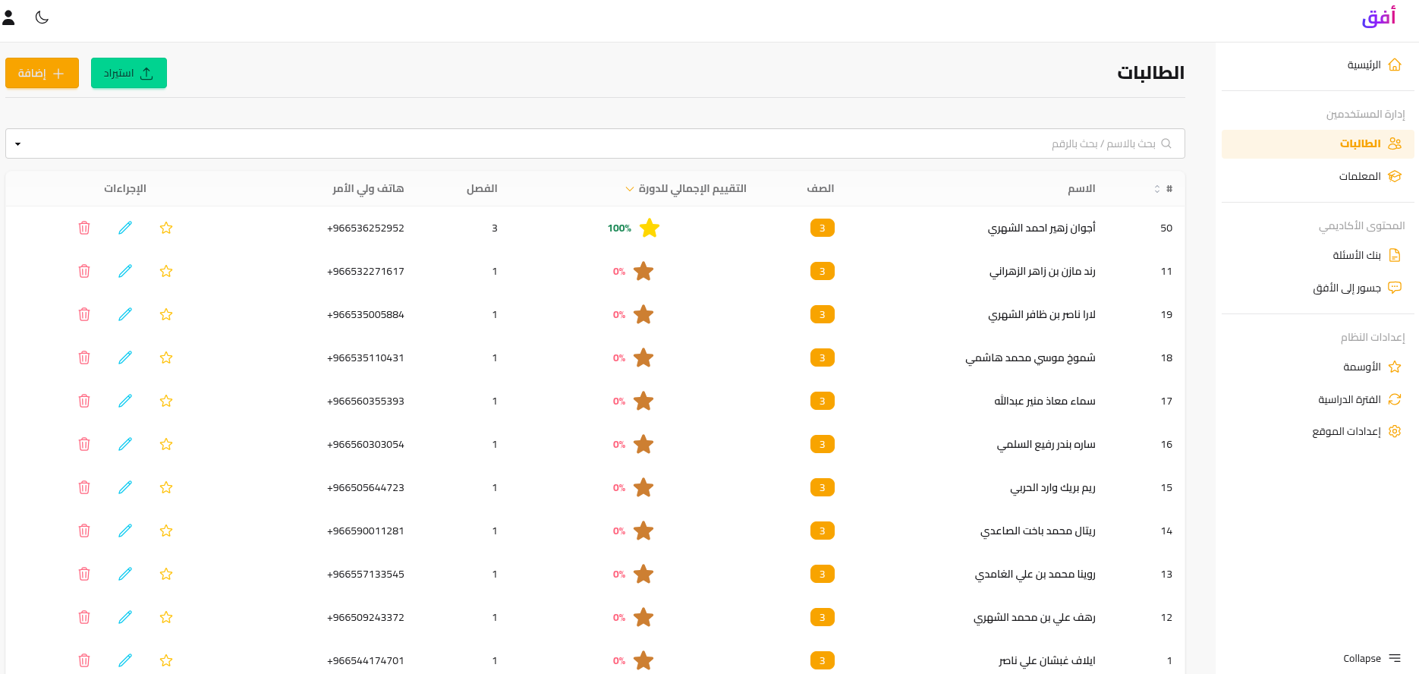This screenshot has width=1419, height=674.
Task: Delete student أجوان زهير احمد الشهري
Action: coord(84,228)
